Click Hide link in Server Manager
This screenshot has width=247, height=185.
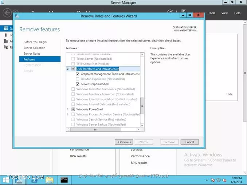[230, 94]
